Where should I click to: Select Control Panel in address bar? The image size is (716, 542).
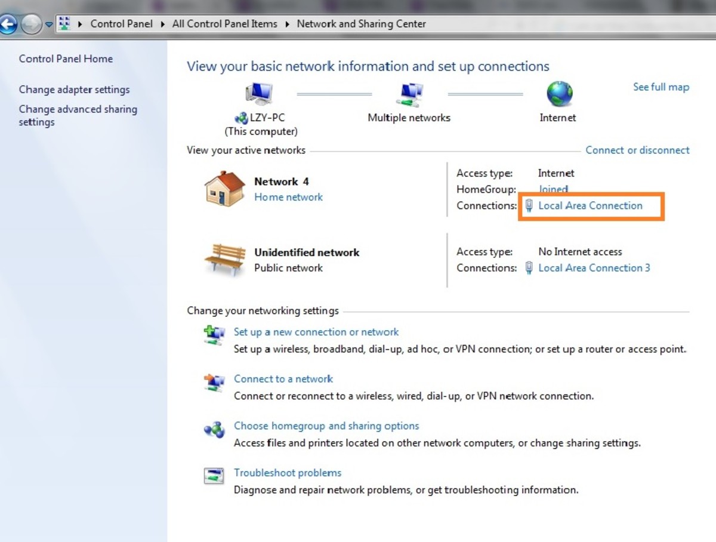[121, 24]
